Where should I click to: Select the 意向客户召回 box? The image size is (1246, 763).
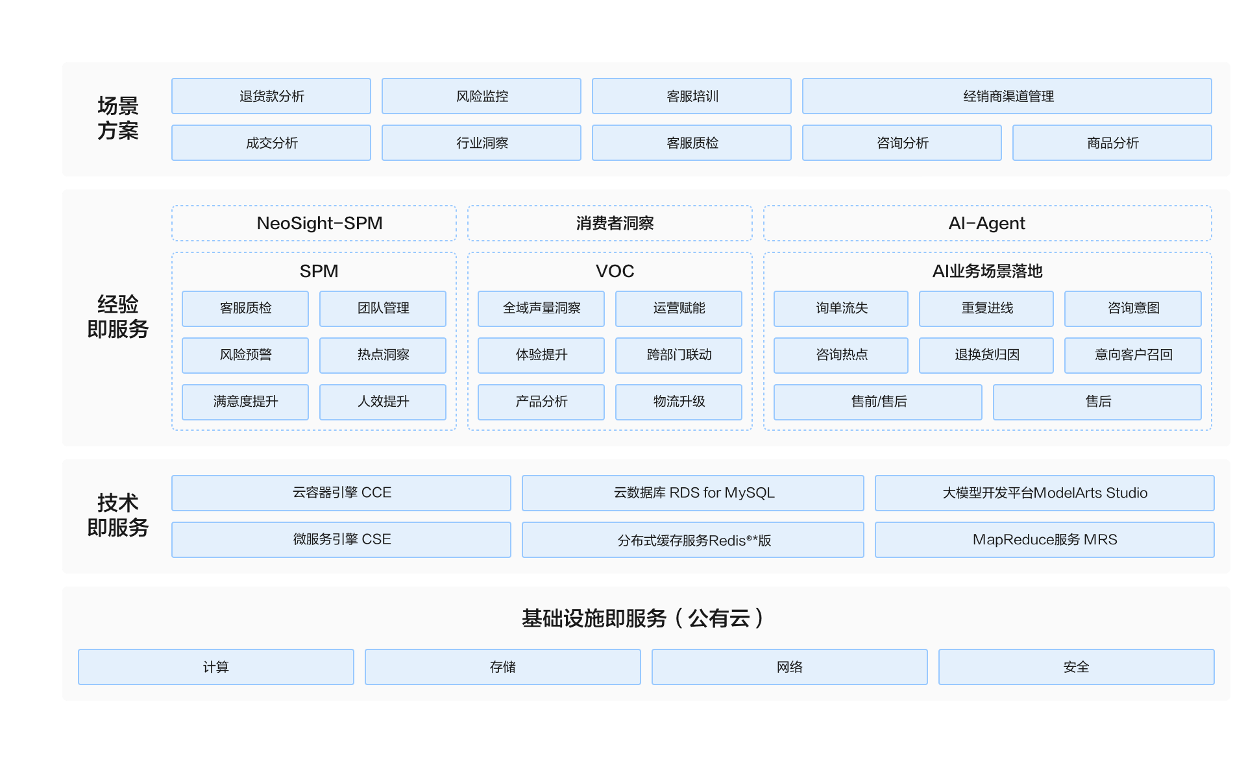(x=1133, y=355)
